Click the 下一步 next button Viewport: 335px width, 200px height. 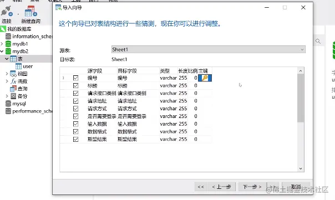pos(252,187)
